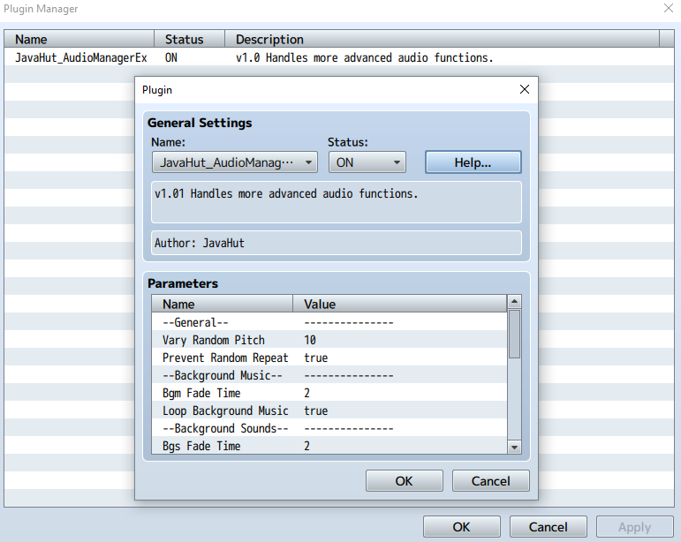Click OK in the Plugin Manager window
This screenshot has width=681, height=542.
(462, 527)
